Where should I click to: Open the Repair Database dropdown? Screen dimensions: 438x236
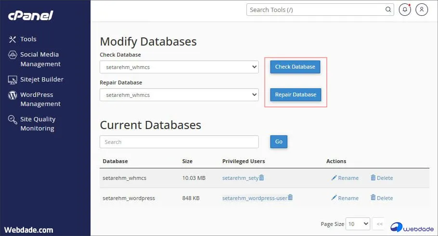tap(179, 95)
